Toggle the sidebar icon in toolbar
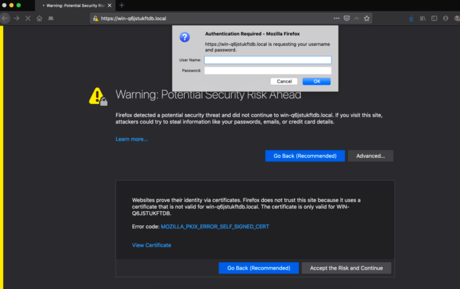The width and height of the screenshot is (460, 289). click(434, 18)
